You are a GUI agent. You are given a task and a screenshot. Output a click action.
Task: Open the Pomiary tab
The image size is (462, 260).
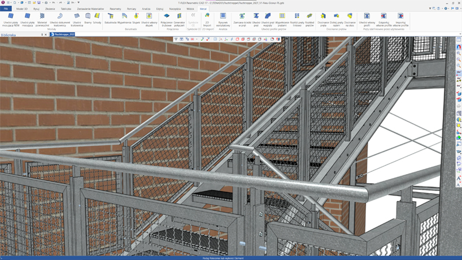click(132, 9)
